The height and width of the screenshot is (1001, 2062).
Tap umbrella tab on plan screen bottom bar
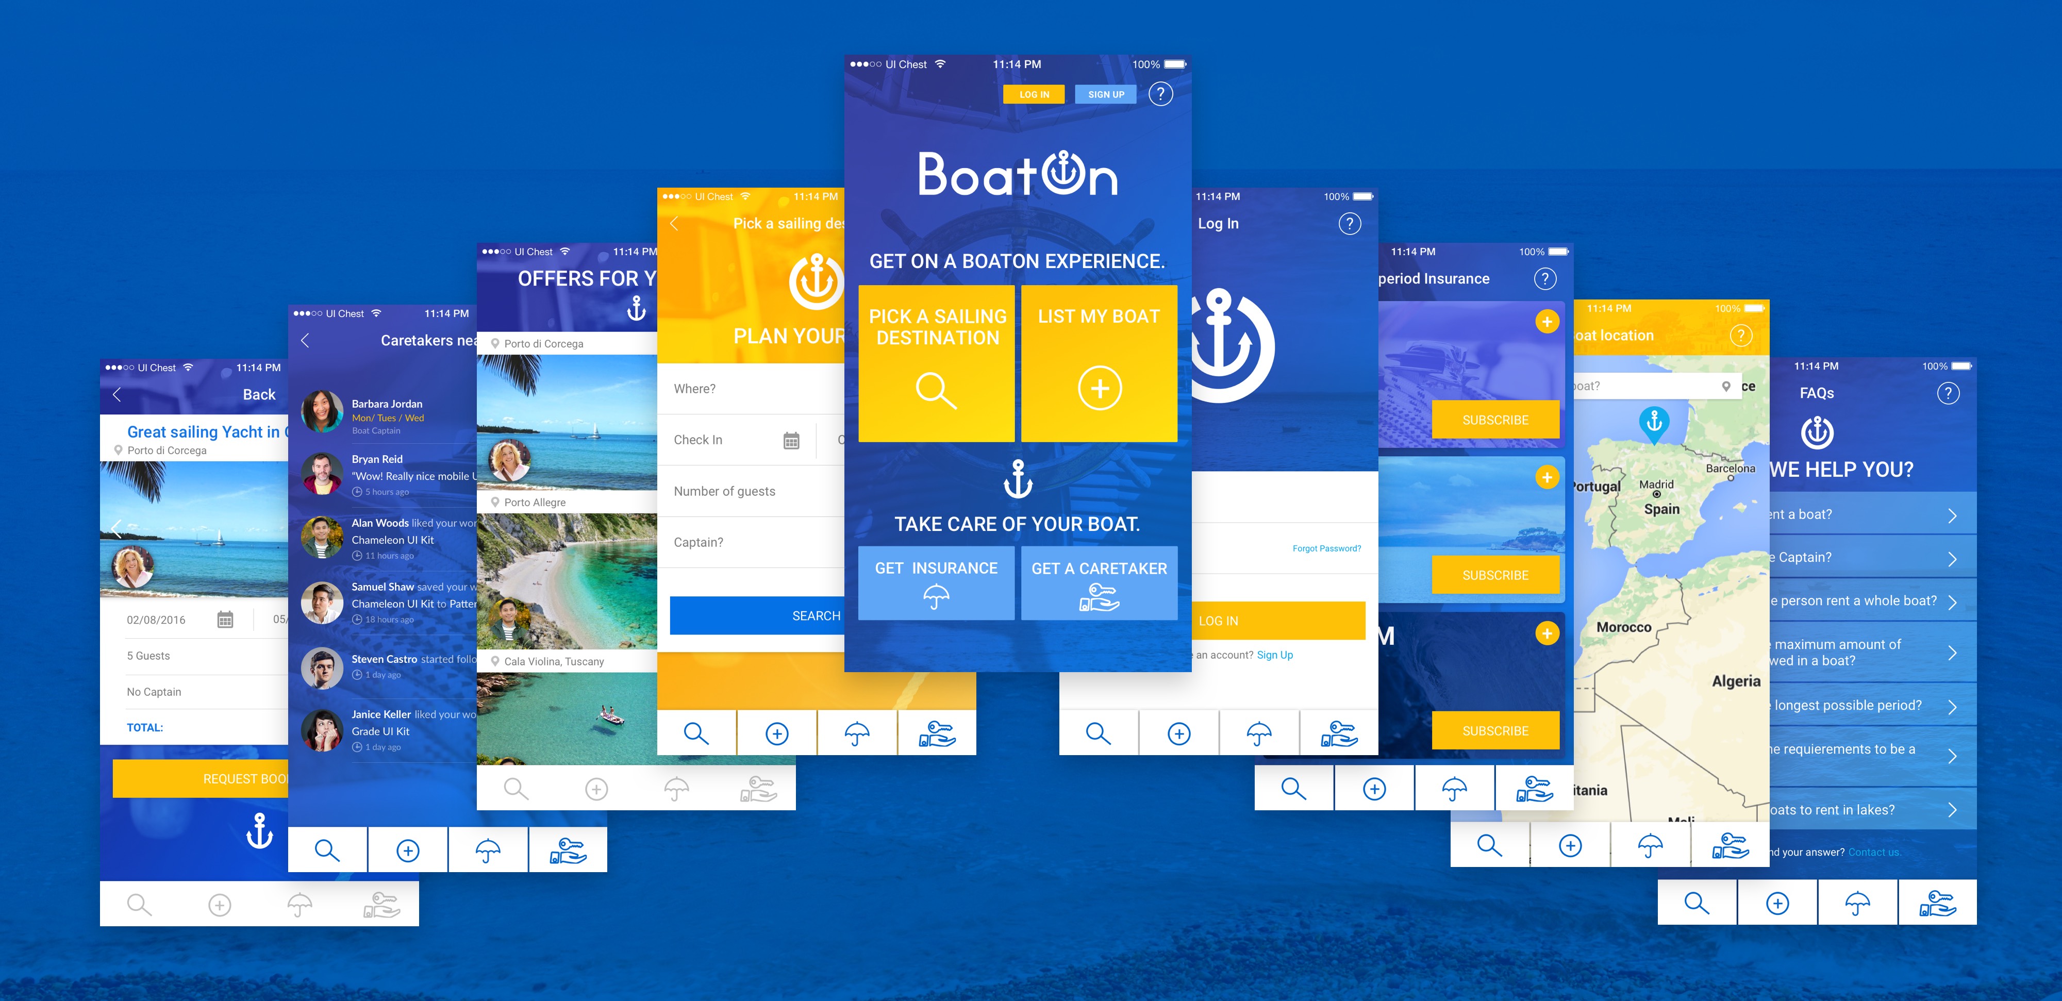pyautogui.click(x=856, y=733)
